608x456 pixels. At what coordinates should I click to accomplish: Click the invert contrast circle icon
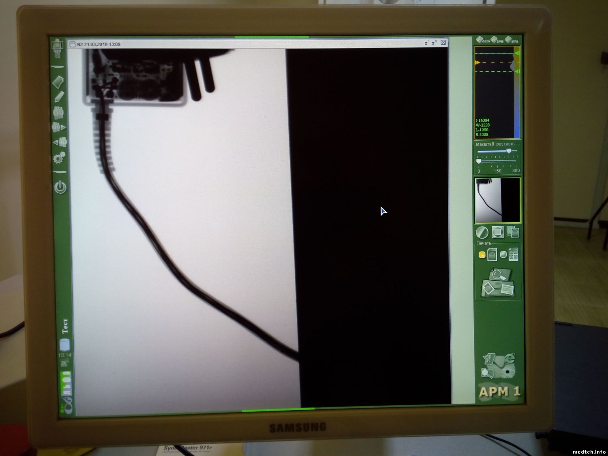coord(482,233)
